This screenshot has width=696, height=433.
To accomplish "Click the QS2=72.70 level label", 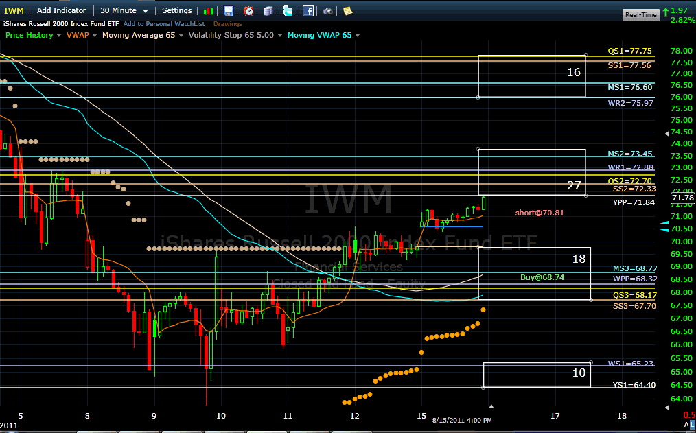I will coord(629,181).
